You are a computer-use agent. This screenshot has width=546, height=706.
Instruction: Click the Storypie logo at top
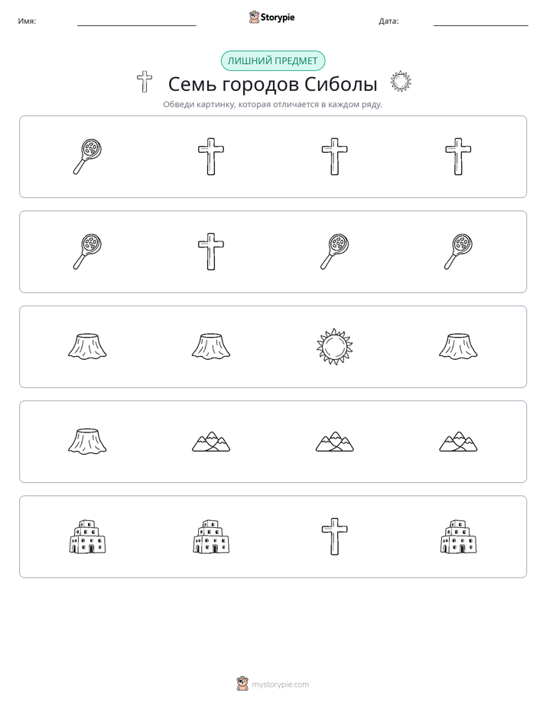[x=271, y=17]
